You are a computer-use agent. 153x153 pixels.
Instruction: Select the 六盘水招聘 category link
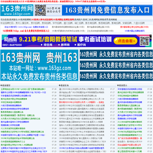click(x=139, y=23)
